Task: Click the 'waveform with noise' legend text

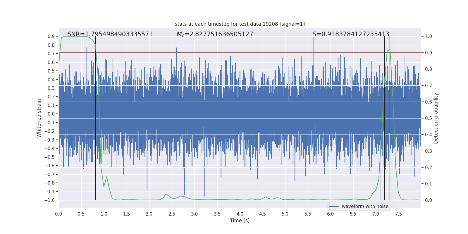Action: click(365, 207)
